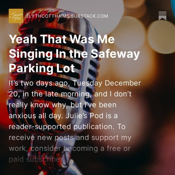Screen dimensions: 175x175
Task: Click 'reader-supported publication' text
Action: pyautogui.click(x=62, y=127)
